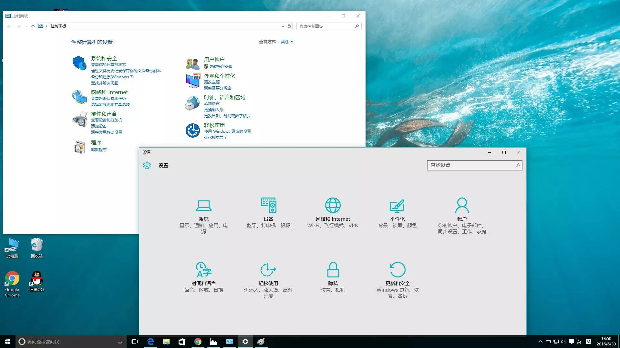Open the Start menu
The image size is (620, 348).
pos(8,342)
